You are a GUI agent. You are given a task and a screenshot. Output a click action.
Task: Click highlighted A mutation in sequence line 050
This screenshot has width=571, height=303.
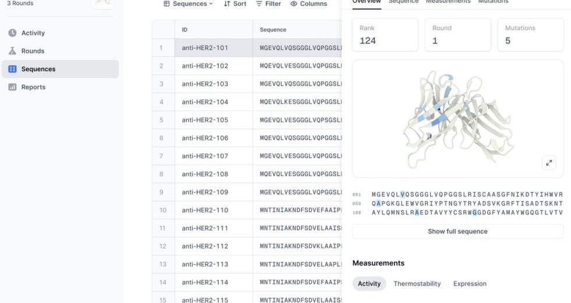tap(379, 203)
